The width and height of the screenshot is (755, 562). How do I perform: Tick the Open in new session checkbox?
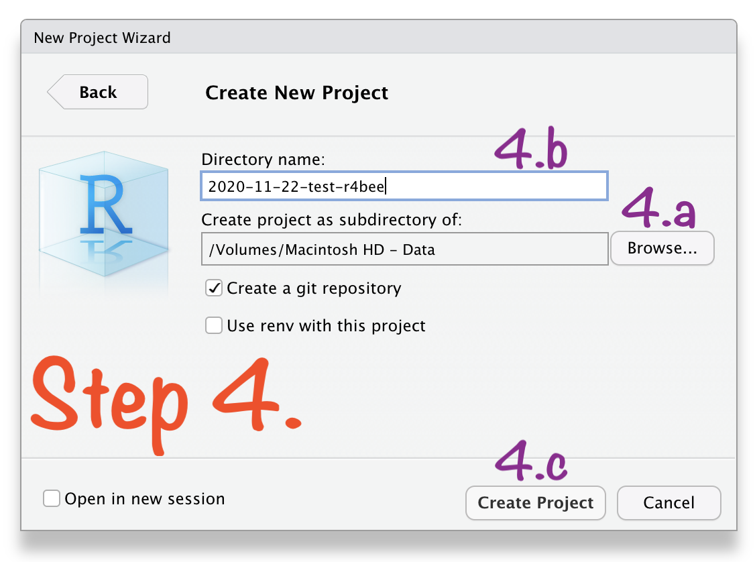pyautogui.click(x=52, y=498)
